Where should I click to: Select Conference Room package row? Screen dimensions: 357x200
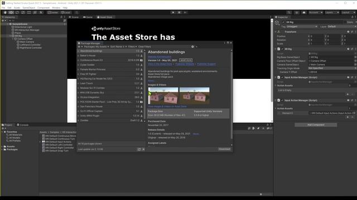pos(110,61)
